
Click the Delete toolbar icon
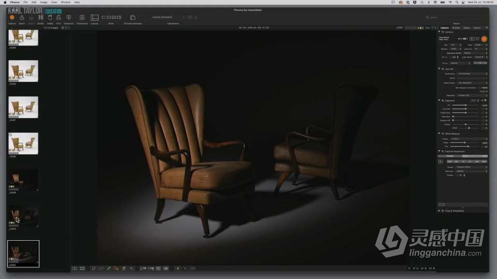50,18
